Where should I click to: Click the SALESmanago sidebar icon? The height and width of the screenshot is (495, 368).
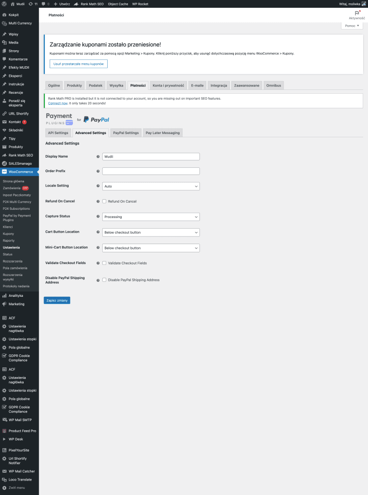point(4,163)
